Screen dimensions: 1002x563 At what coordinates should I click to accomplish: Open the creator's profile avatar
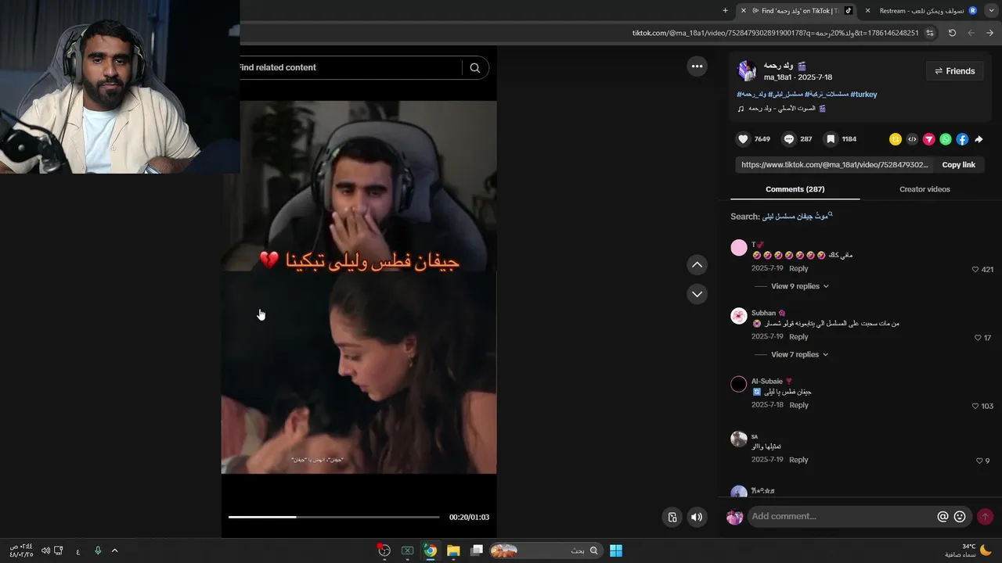(747, 71)
